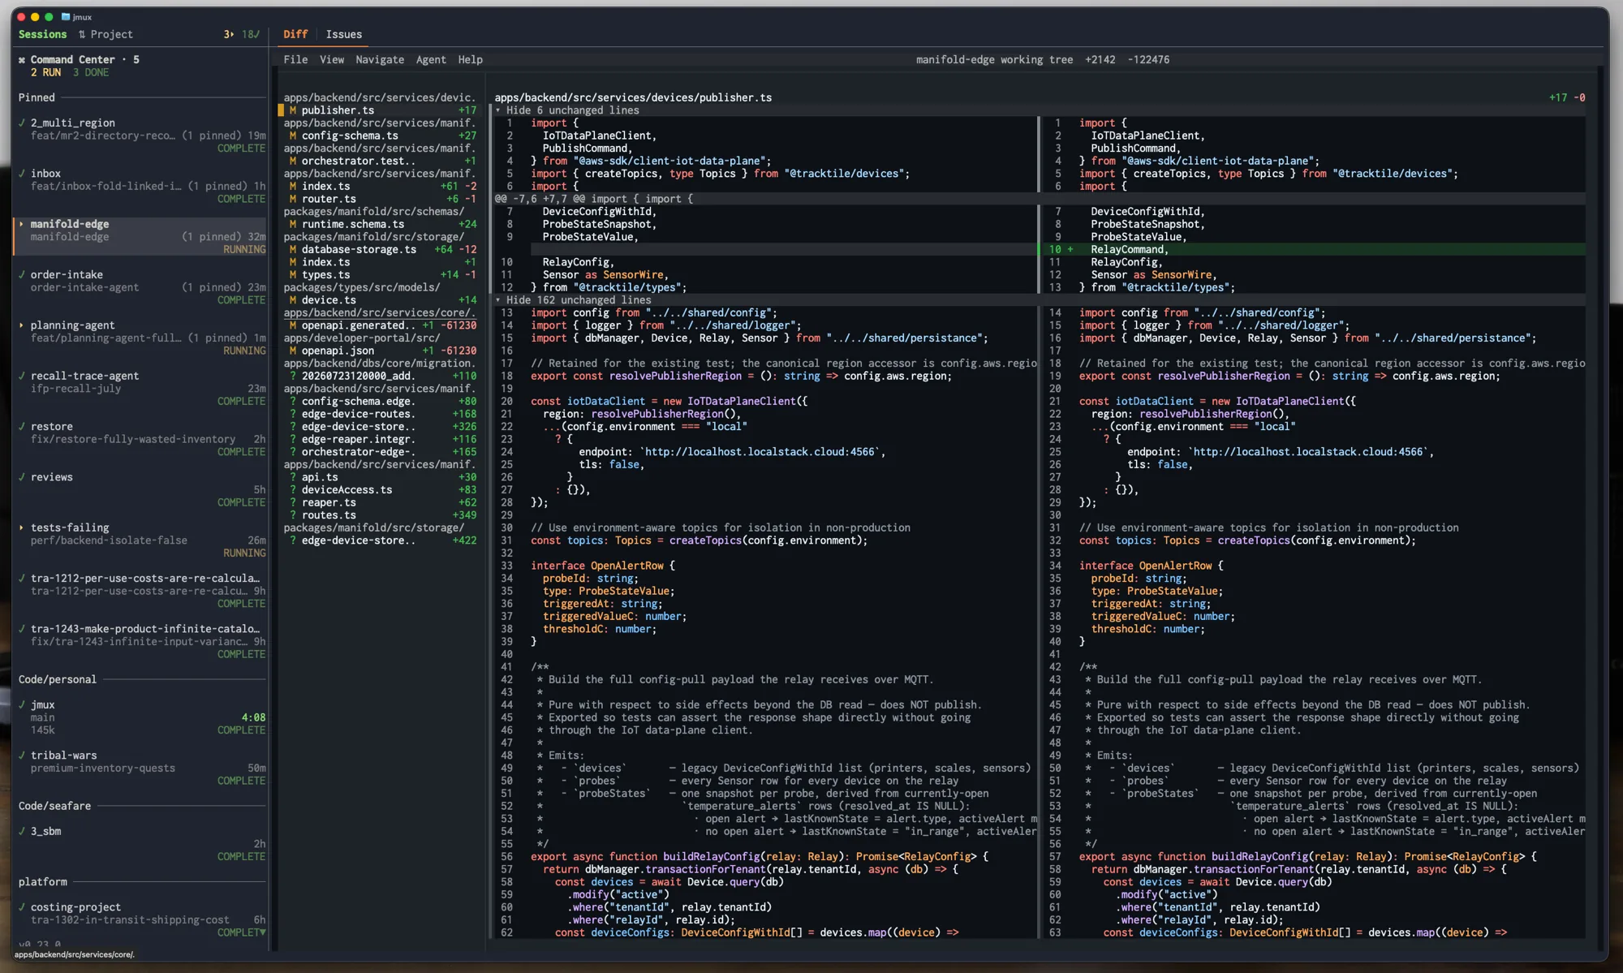Open the Sessions tab
This screenshot has width=1623, height=973.
[42, 34]
